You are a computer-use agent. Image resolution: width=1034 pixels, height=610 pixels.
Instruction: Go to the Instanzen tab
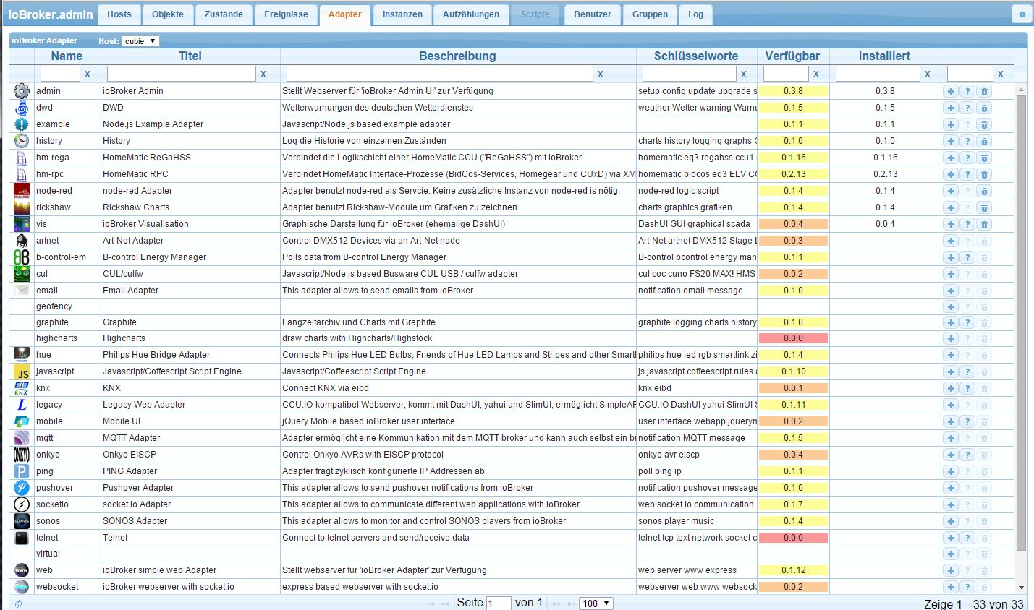(402, 14)
